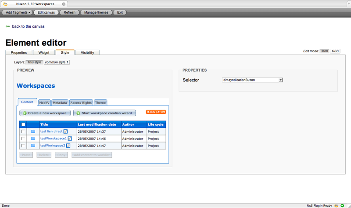351x208 pixels.
Task: Open the Widget tab
Action: [x=44, y=52]
